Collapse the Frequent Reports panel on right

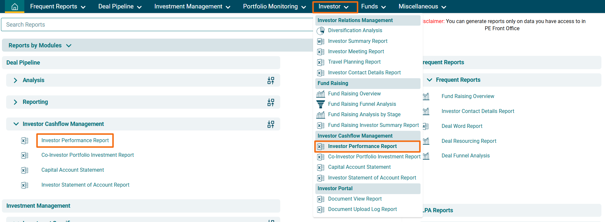(429, 80)
